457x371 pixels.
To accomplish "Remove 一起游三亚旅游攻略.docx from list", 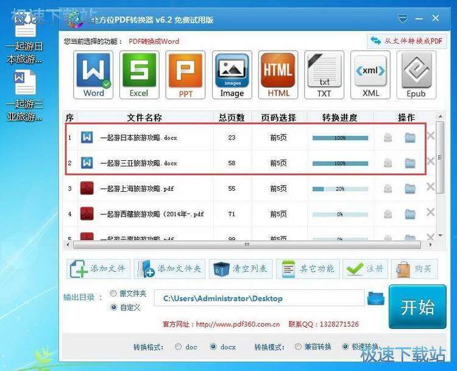I will 431,161.
